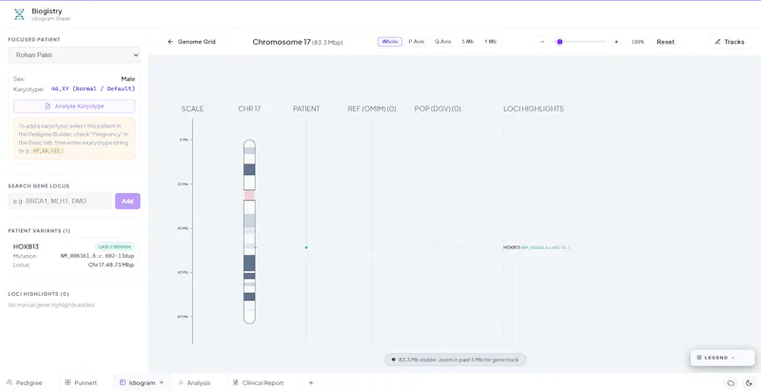The height and width of the screenshot is (391, 761).
Task: Click the NM_006361.6 mutation value
Action: click(x=98, y=256)
